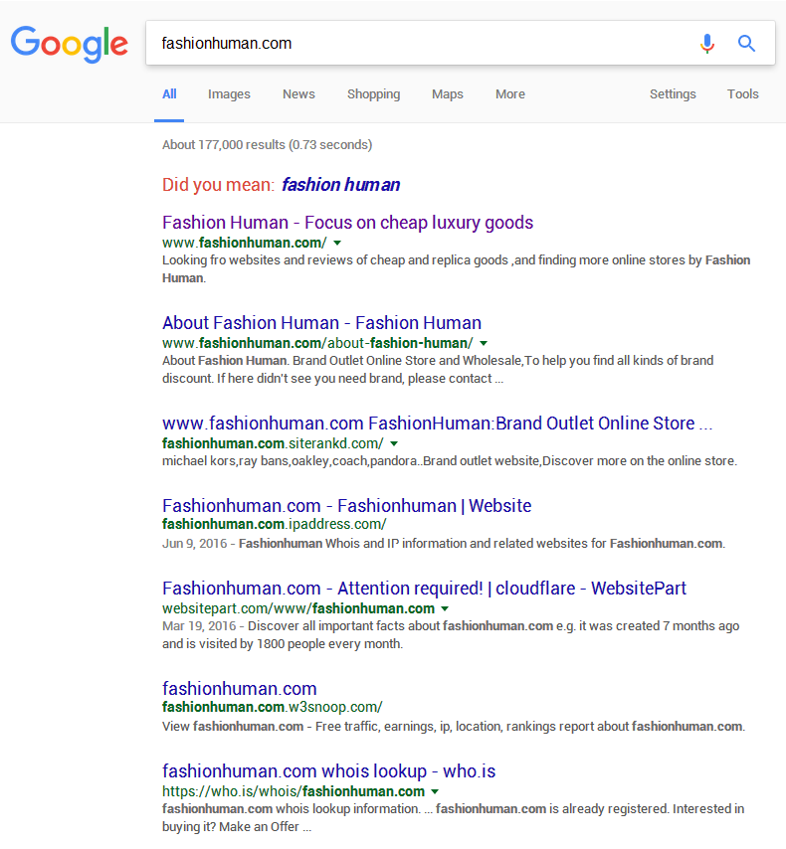
Task: Open search Tools
Action: point(742,94)
